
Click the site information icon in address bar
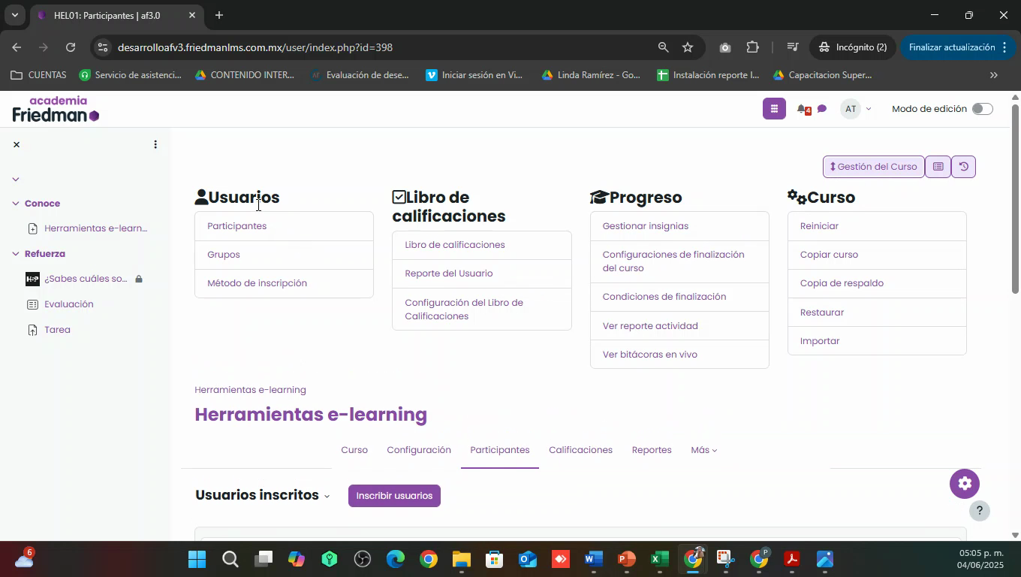point(103,47)
